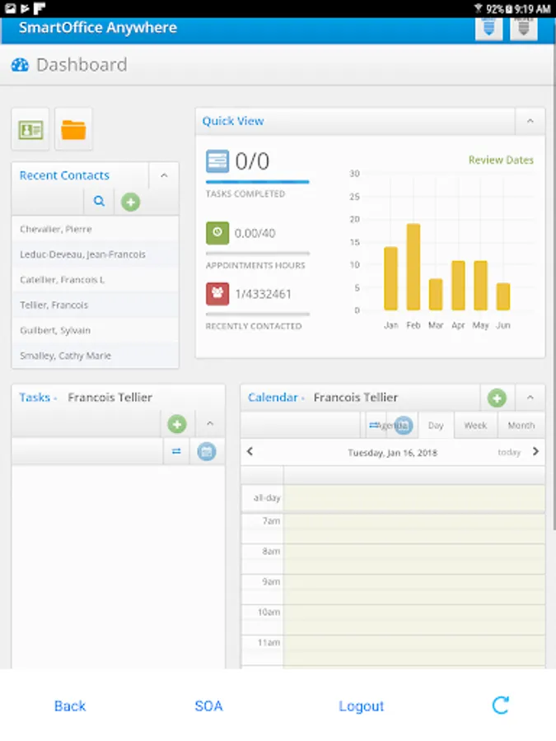Add a new task with green plus
Image resolution: width=556 pixels, height=741 pixels.
177,424
